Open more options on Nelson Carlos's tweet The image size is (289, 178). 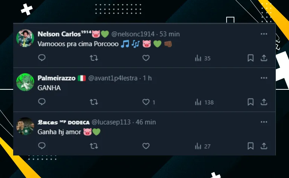tap(264, 34)
